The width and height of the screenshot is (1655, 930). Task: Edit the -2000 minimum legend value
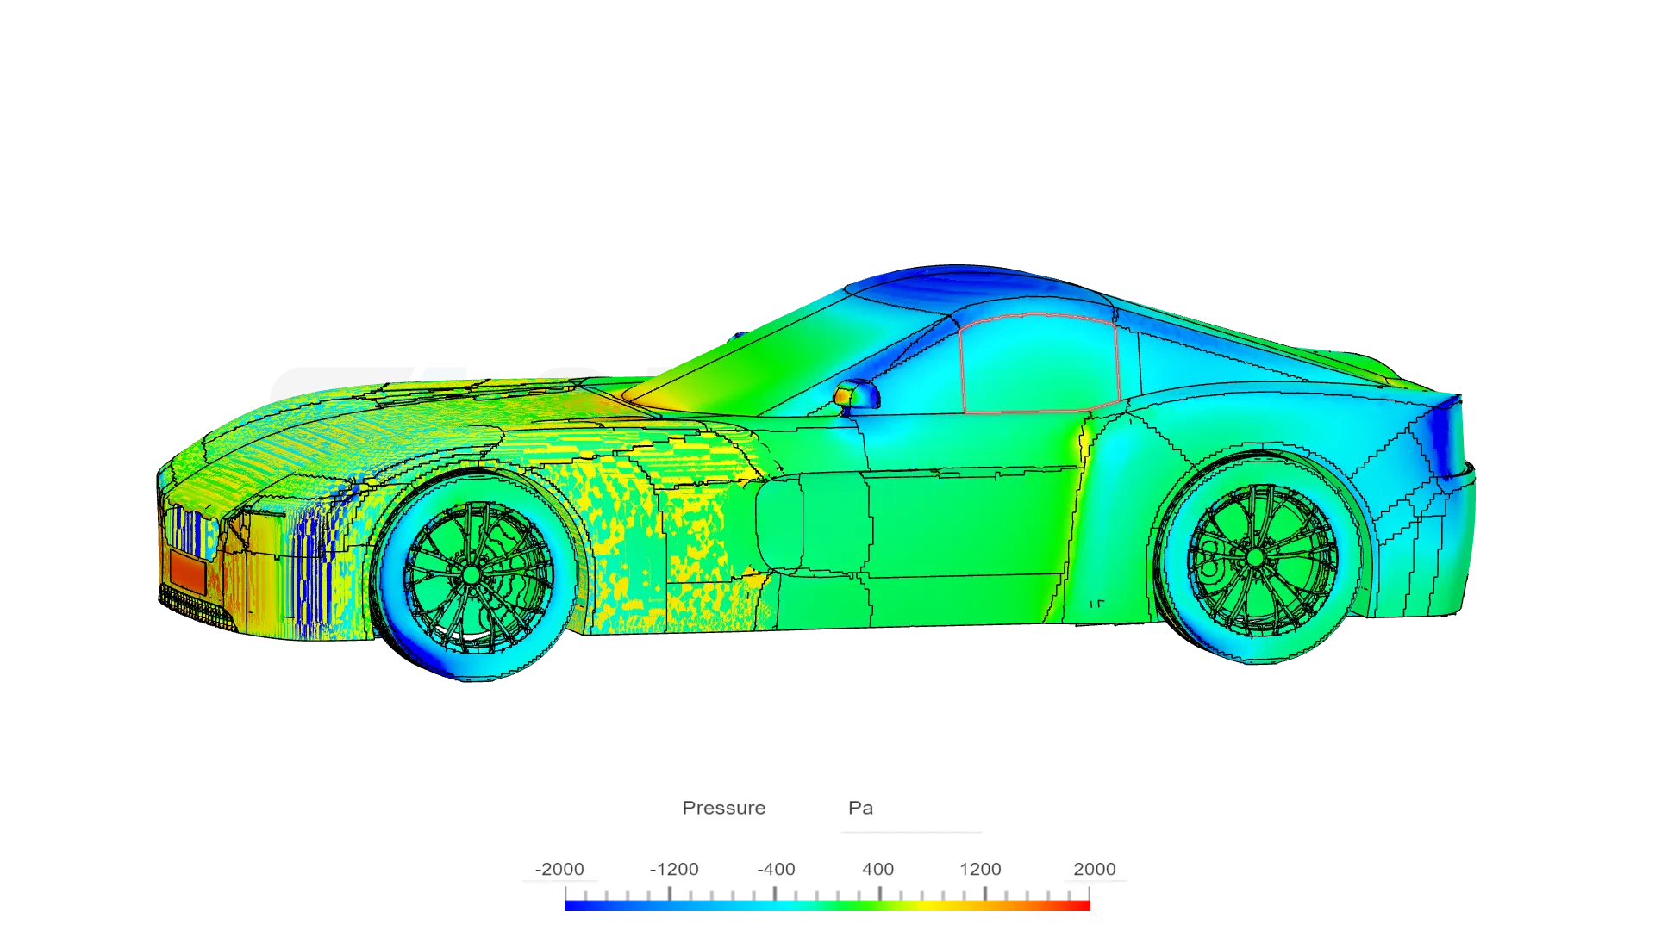point(559,870)
